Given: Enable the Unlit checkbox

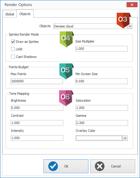Looking at the screenshot, I should coord(13,49).
